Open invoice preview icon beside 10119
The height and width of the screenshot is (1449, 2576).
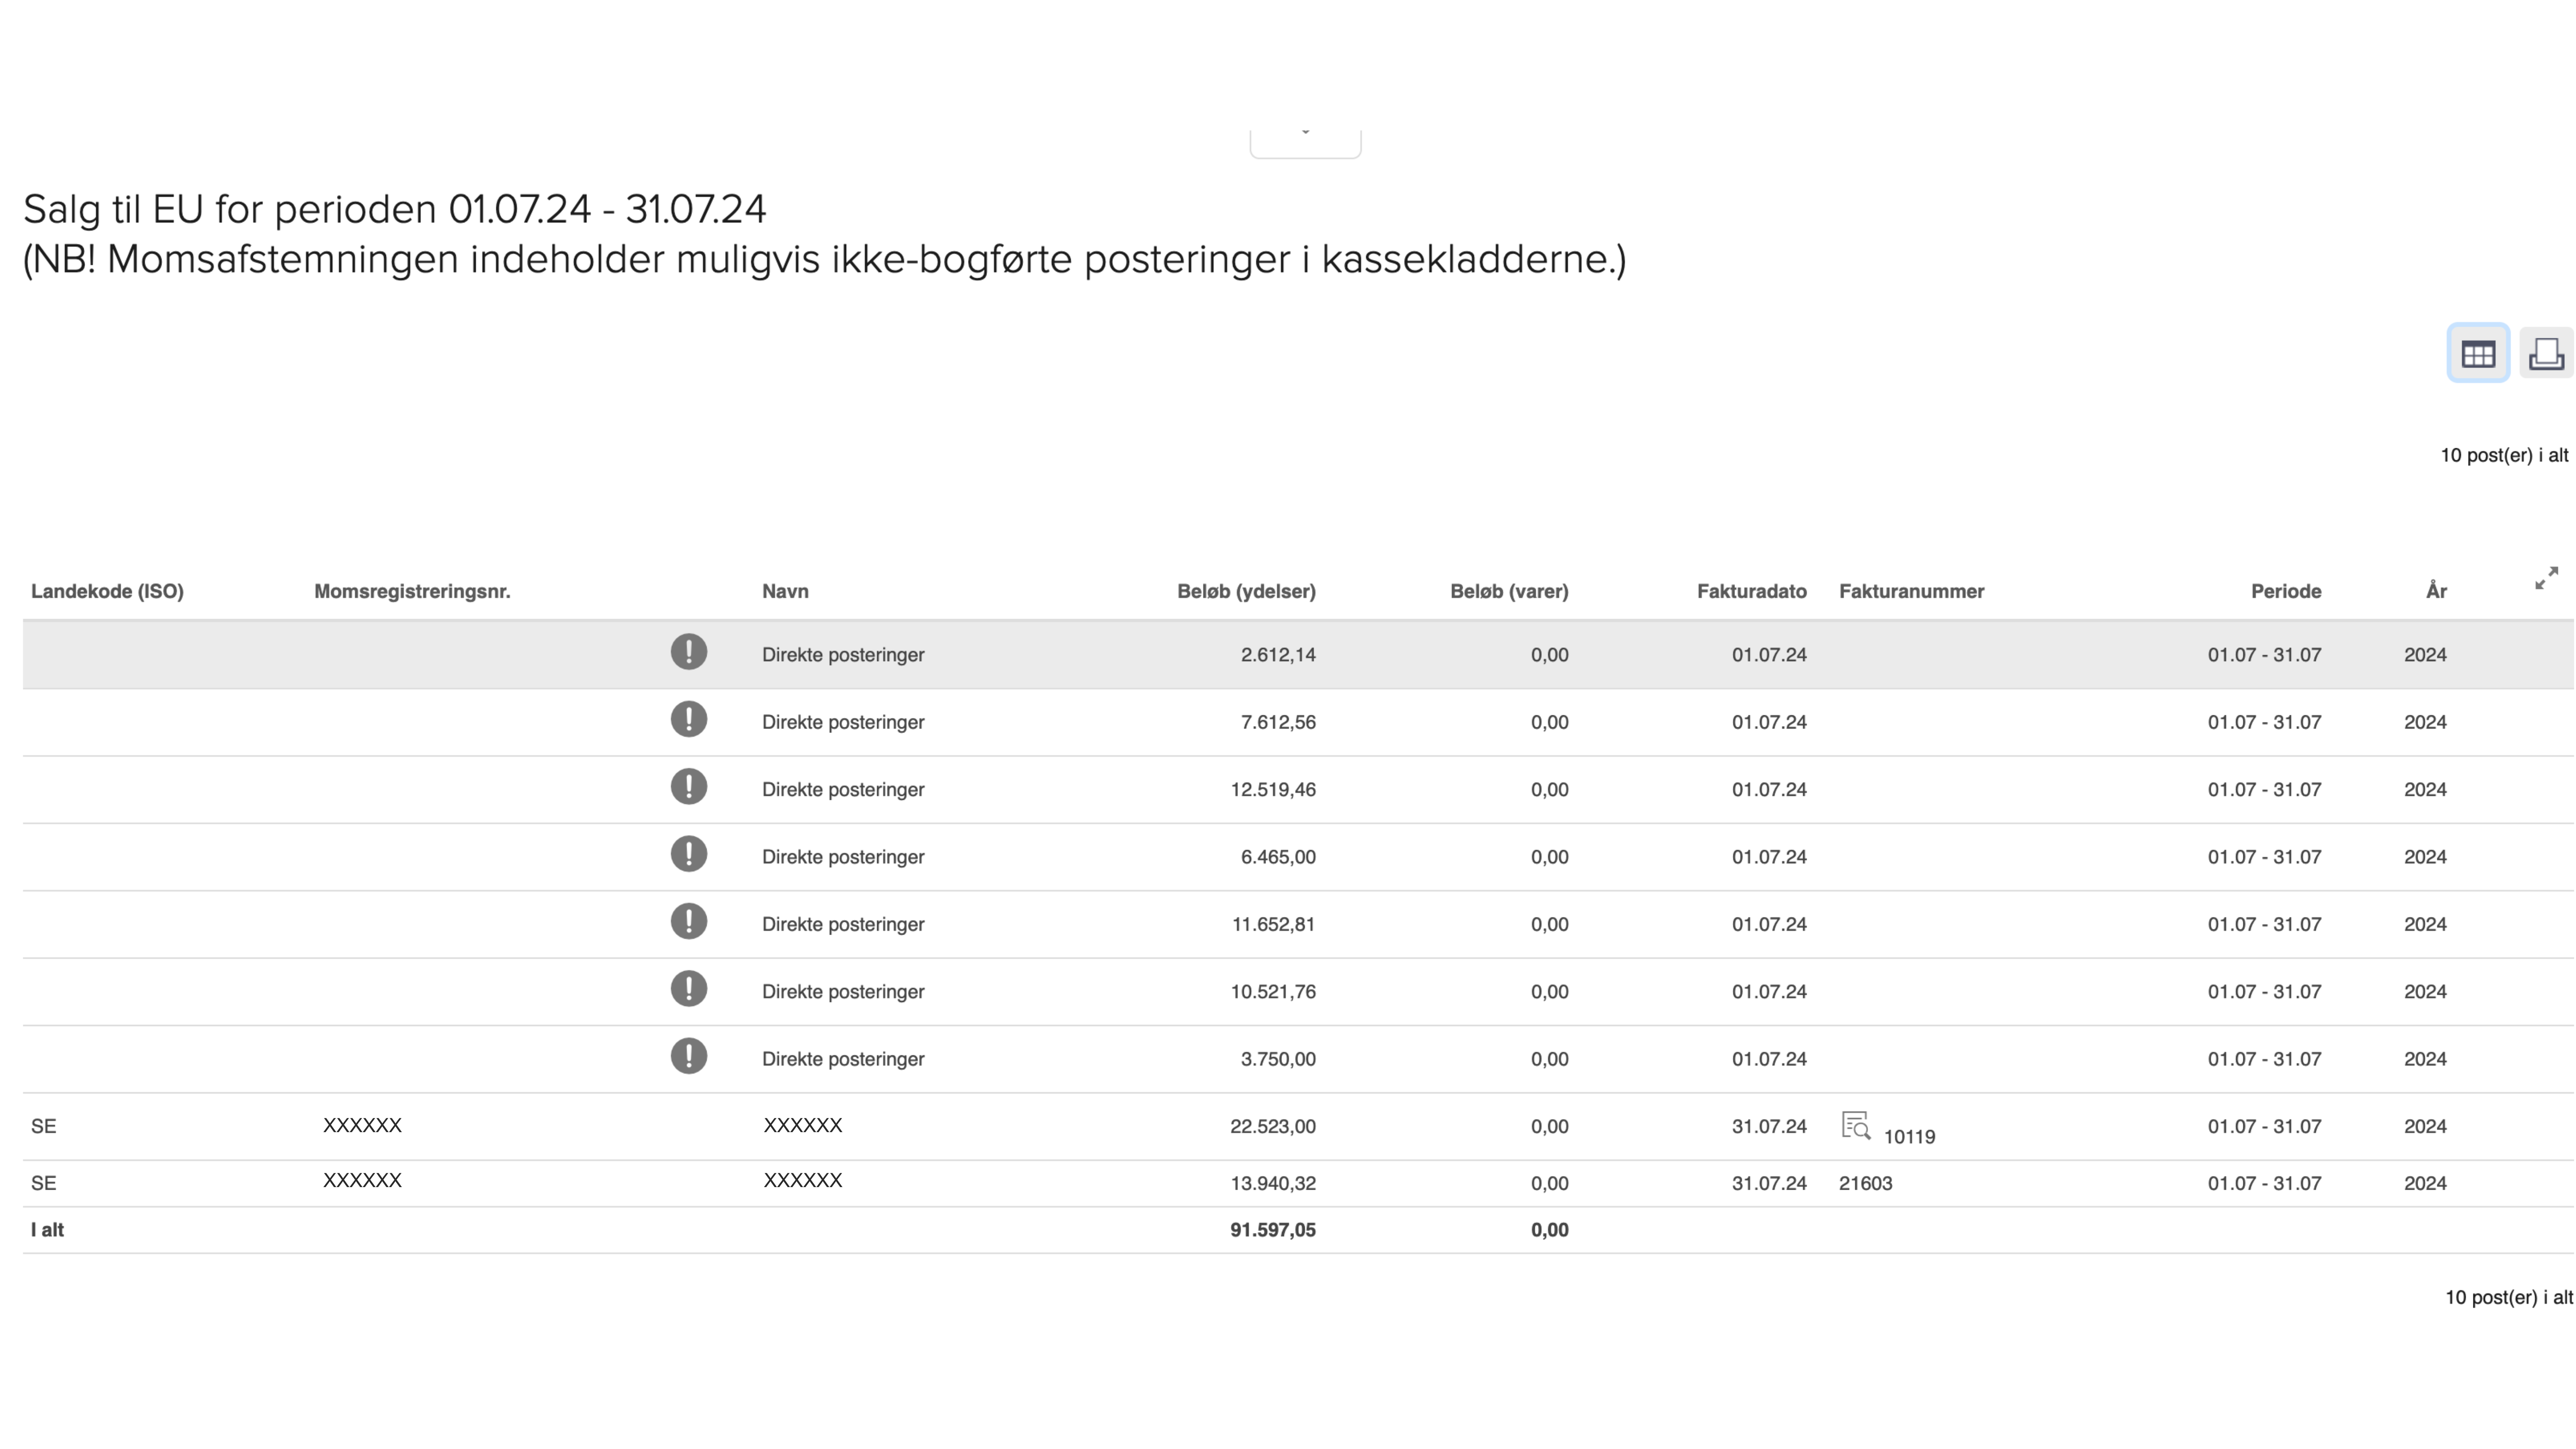tap(1856, 1126)
